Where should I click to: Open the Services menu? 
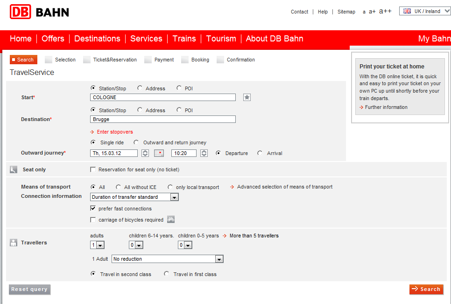146,39
